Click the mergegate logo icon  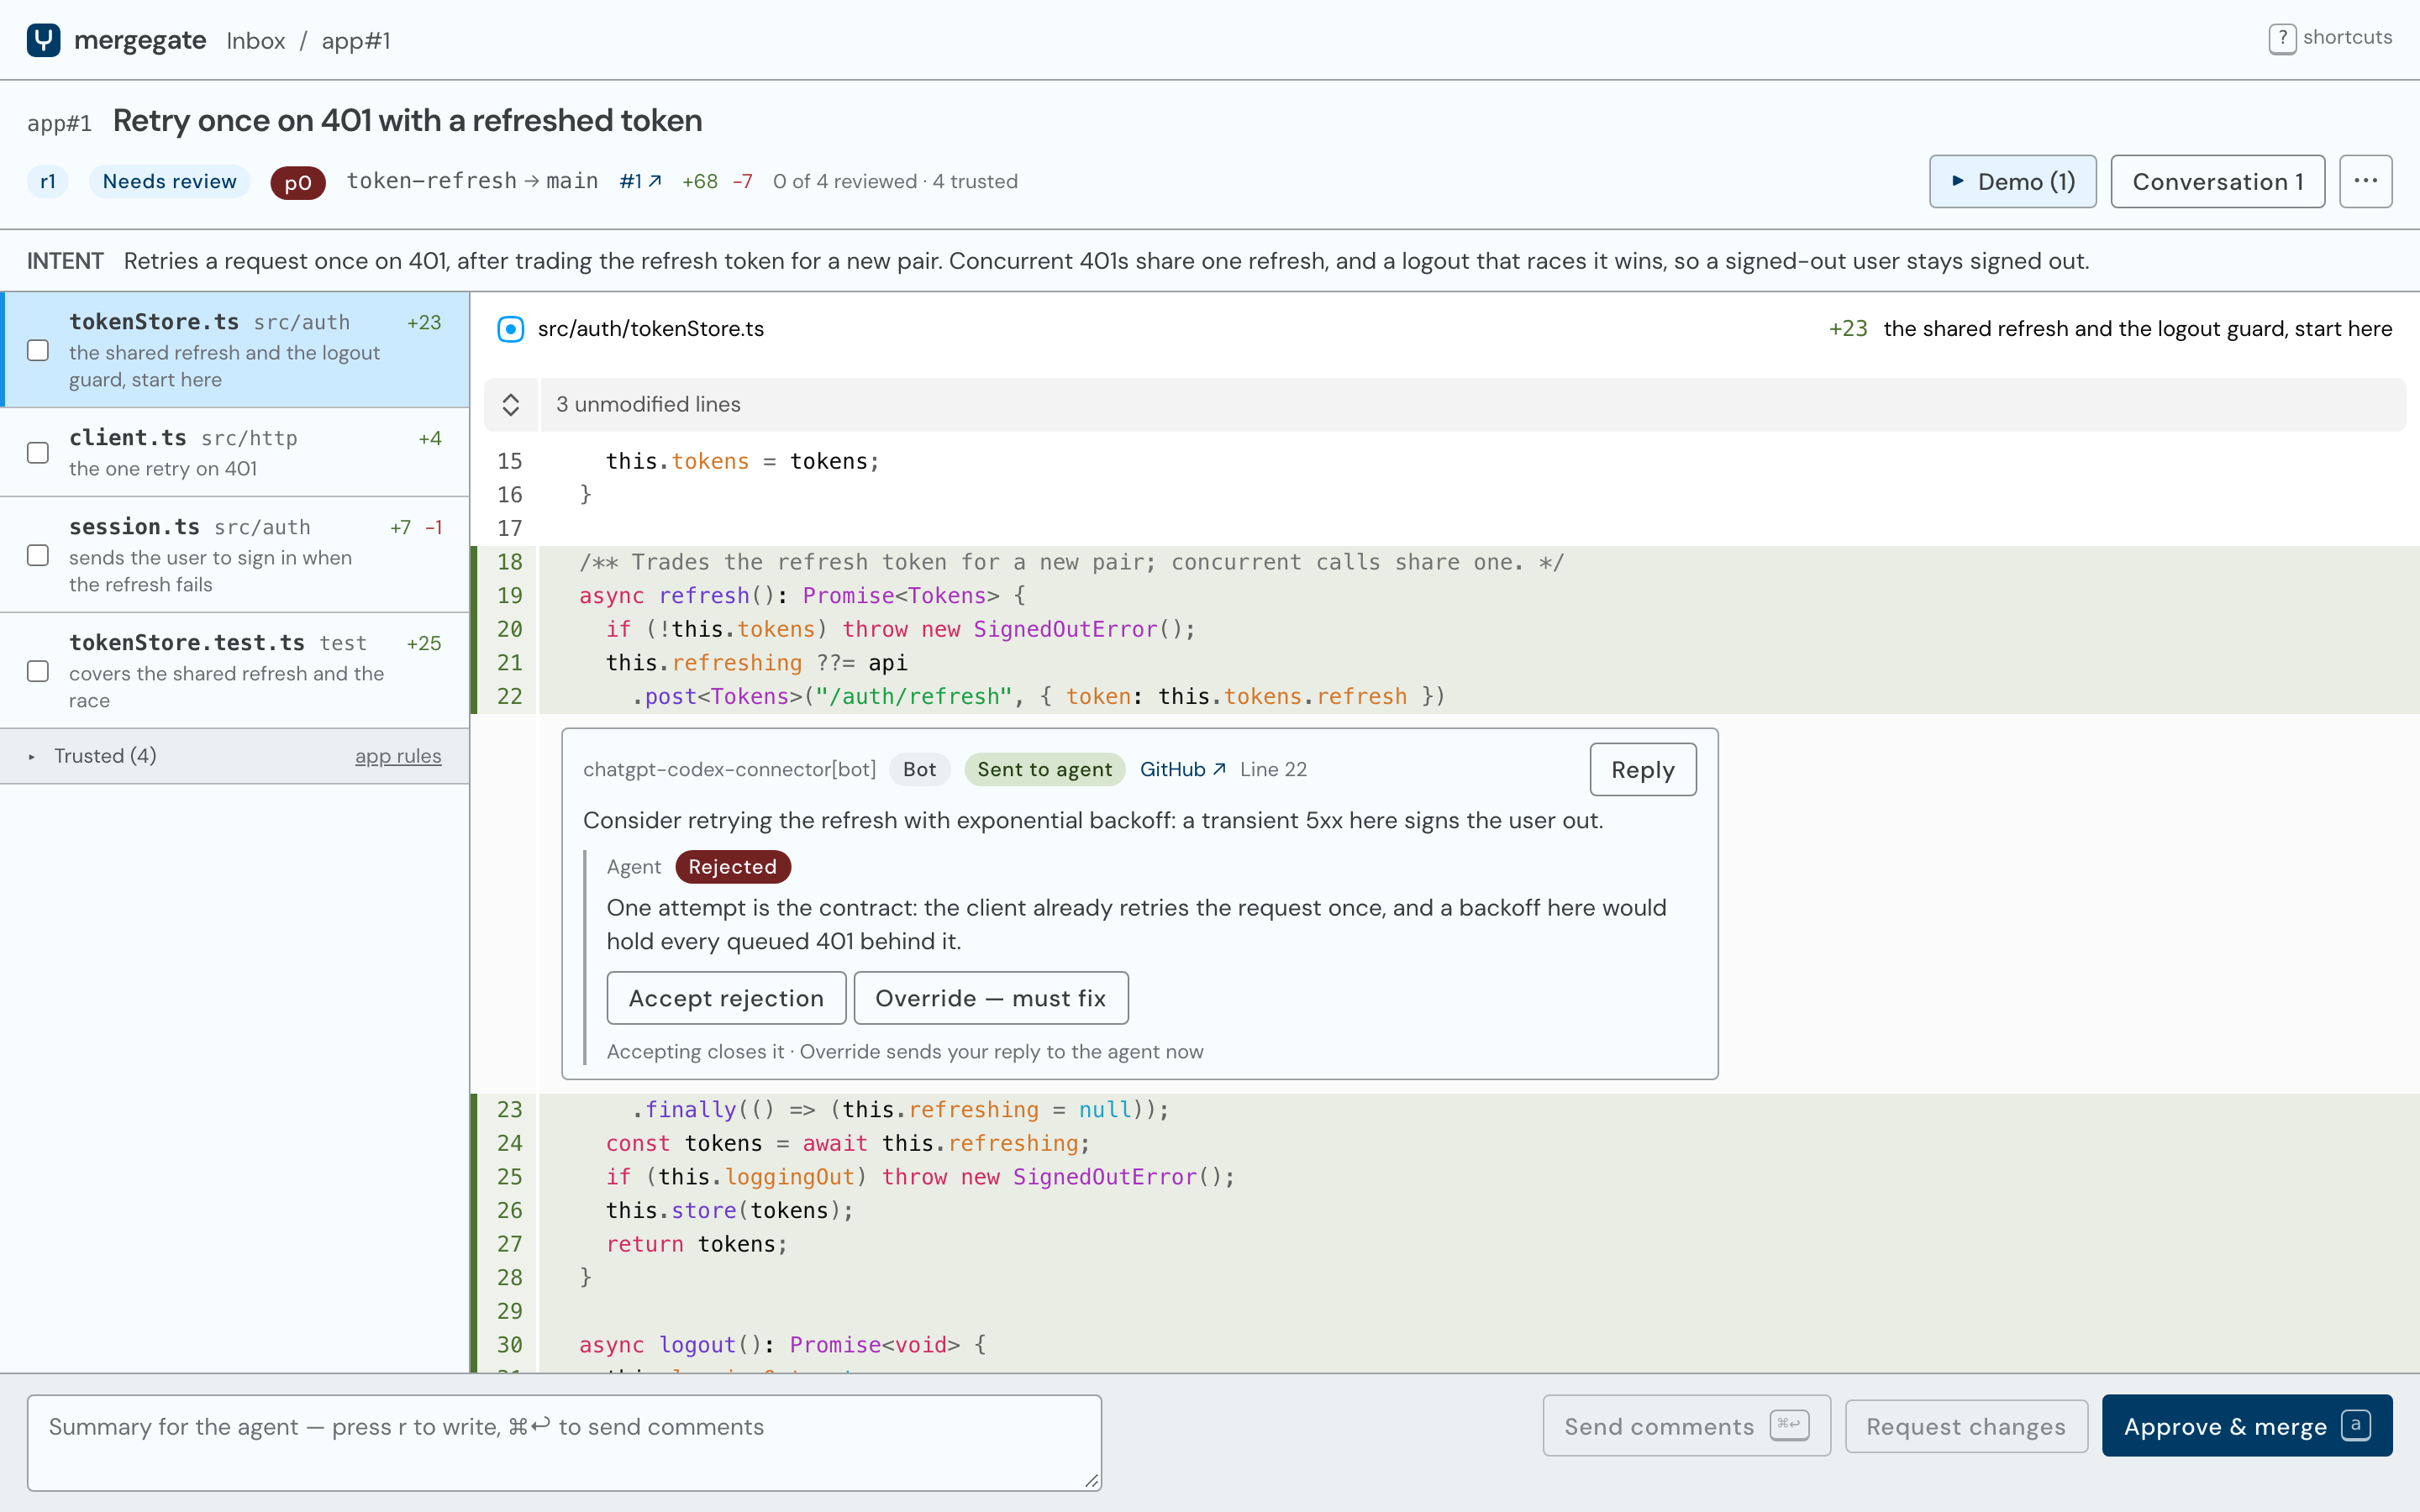43,40
